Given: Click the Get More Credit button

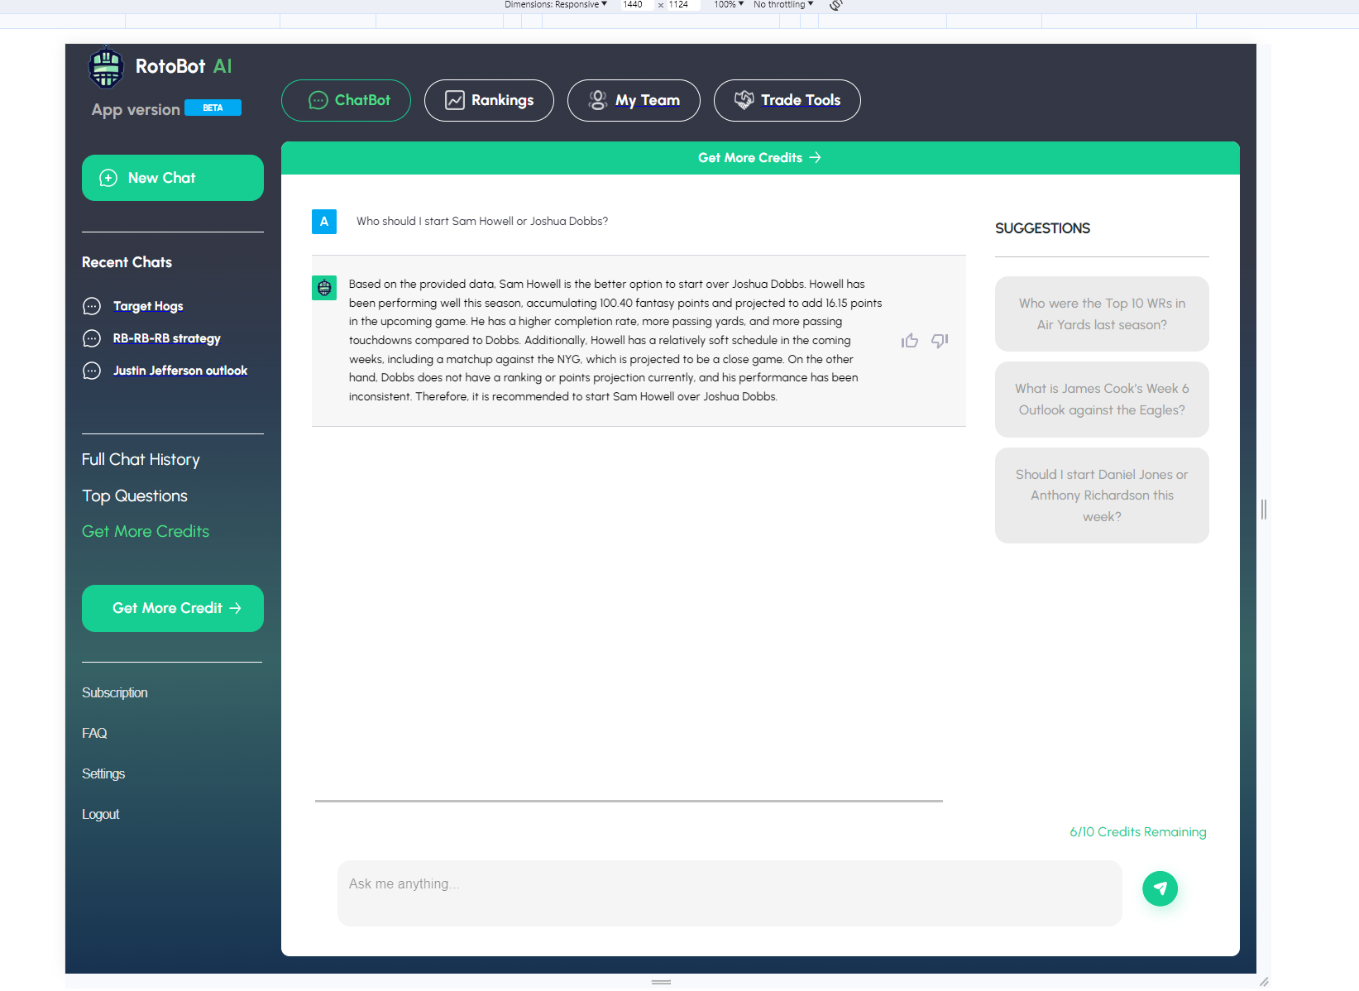Looking at the screenshot, I should [x=172, y=608].
